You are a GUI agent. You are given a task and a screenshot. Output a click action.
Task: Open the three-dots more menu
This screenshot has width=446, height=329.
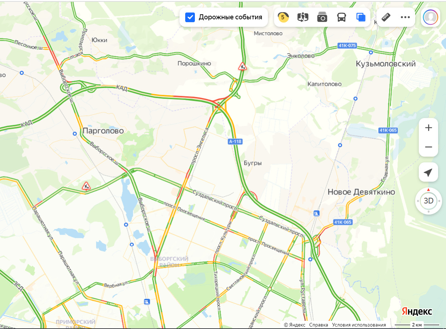(x=405, y=17)
